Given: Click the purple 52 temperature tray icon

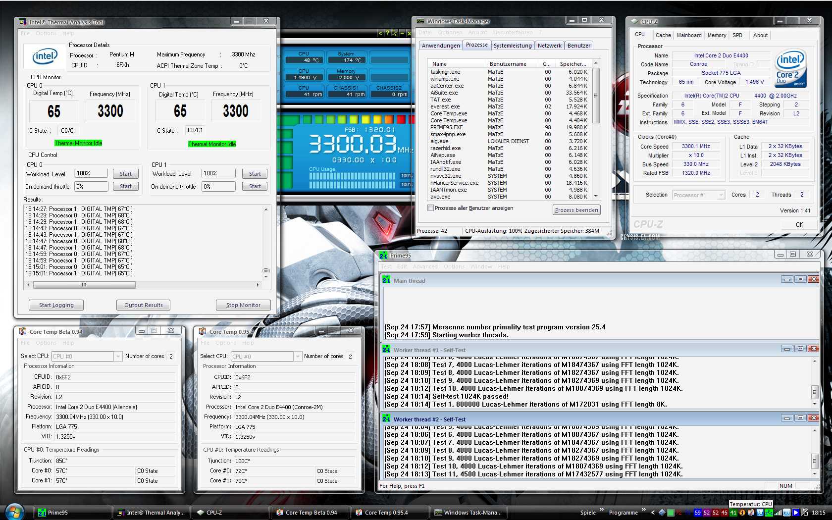Looking at the screenshot, I should tap(707, 513).
